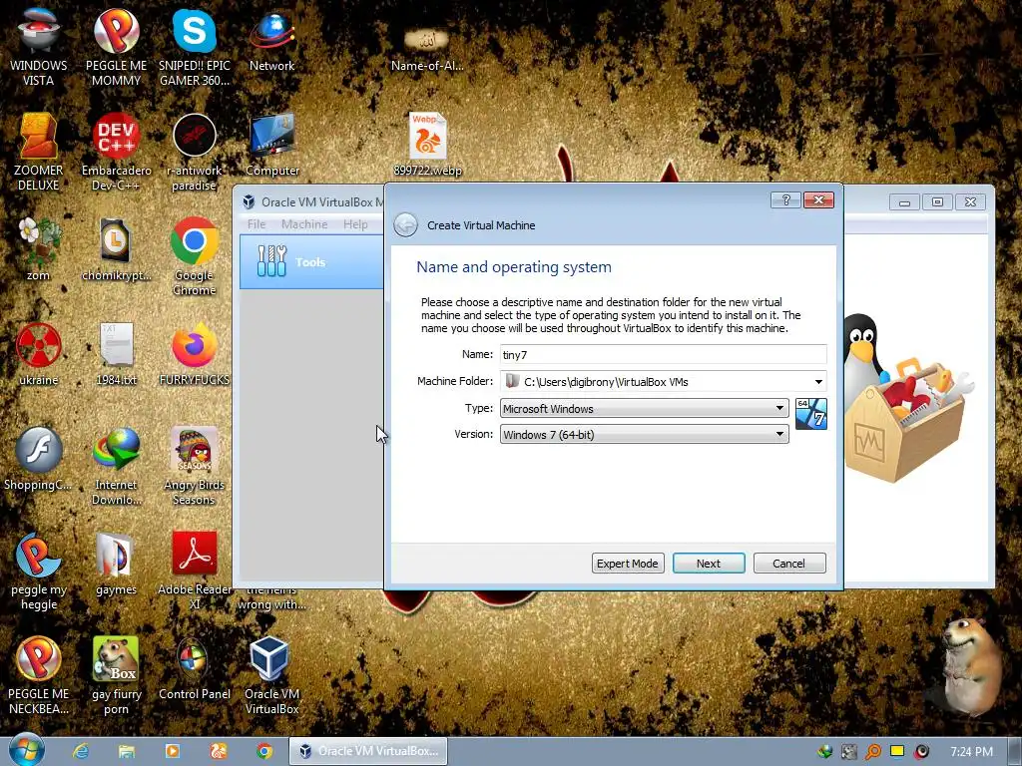Click the Windows 7 64-bit OS type badge icon
Screen dimensions: 1022x766
pyautogui.click(x=810, y=414)
